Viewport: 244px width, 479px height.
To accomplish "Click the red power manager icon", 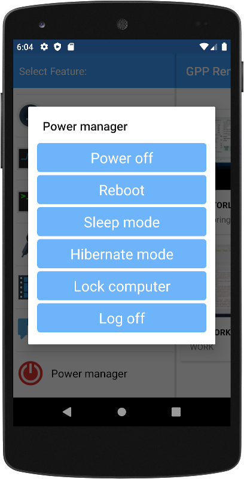I will coord(30,373).
